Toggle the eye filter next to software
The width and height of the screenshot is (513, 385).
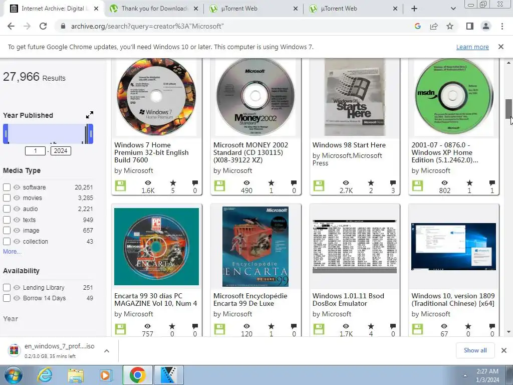(17, 187)
